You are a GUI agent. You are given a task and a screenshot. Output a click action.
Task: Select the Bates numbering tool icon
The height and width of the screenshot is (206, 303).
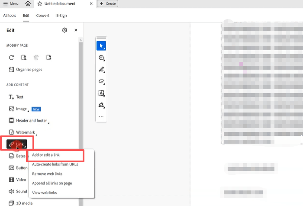pyautogui.click(x=12, y=156)
